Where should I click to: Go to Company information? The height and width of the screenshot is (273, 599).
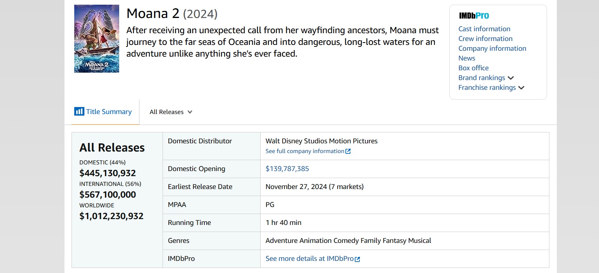[x=492, y=48]
